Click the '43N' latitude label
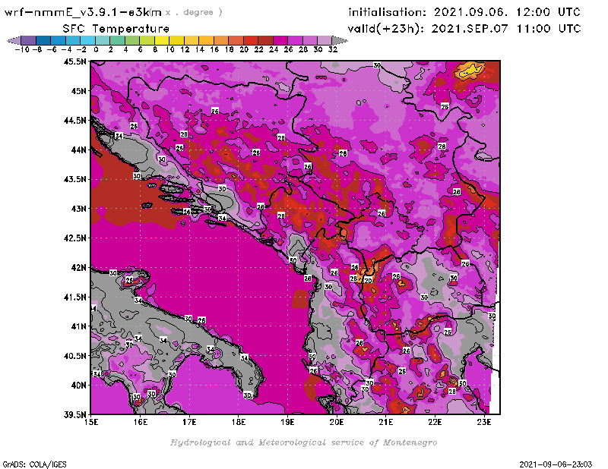The height and width of the screenshot is (469, 608). point(79,209)
